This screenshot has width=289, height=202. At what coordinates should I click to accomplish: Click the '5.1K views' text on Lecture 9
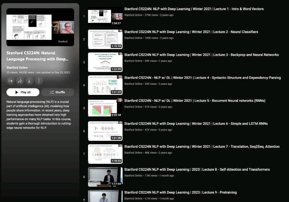click(151, 199)
